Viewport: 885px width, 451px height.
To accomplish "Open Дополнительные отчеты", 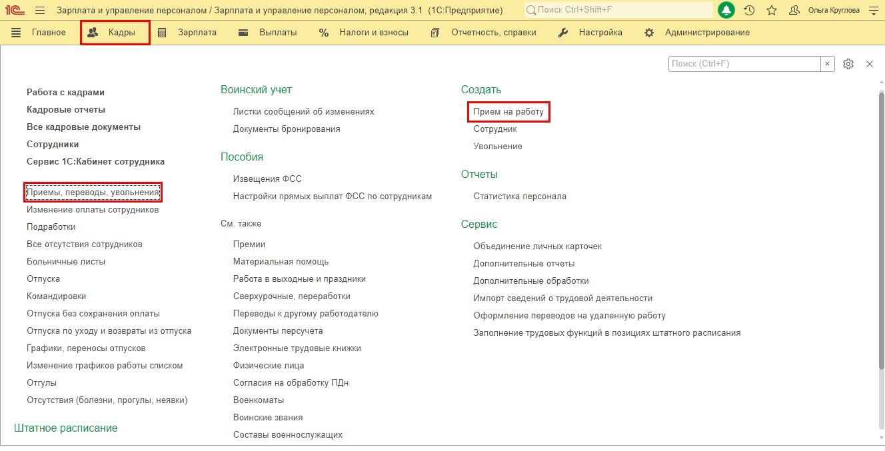I will click(x=524, y=264).
